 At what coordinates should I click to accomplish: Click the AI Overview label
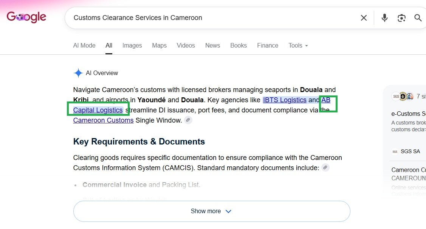(102, 73)
